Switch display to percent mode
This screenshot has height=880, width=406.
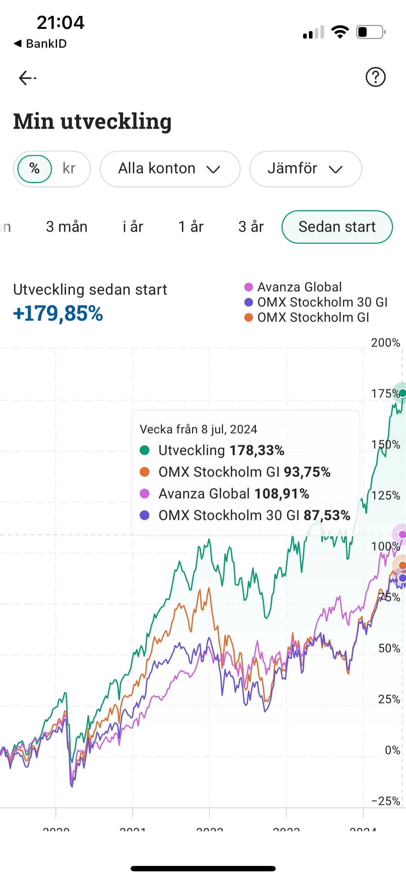pyautogui.click(x=35, y=169)
